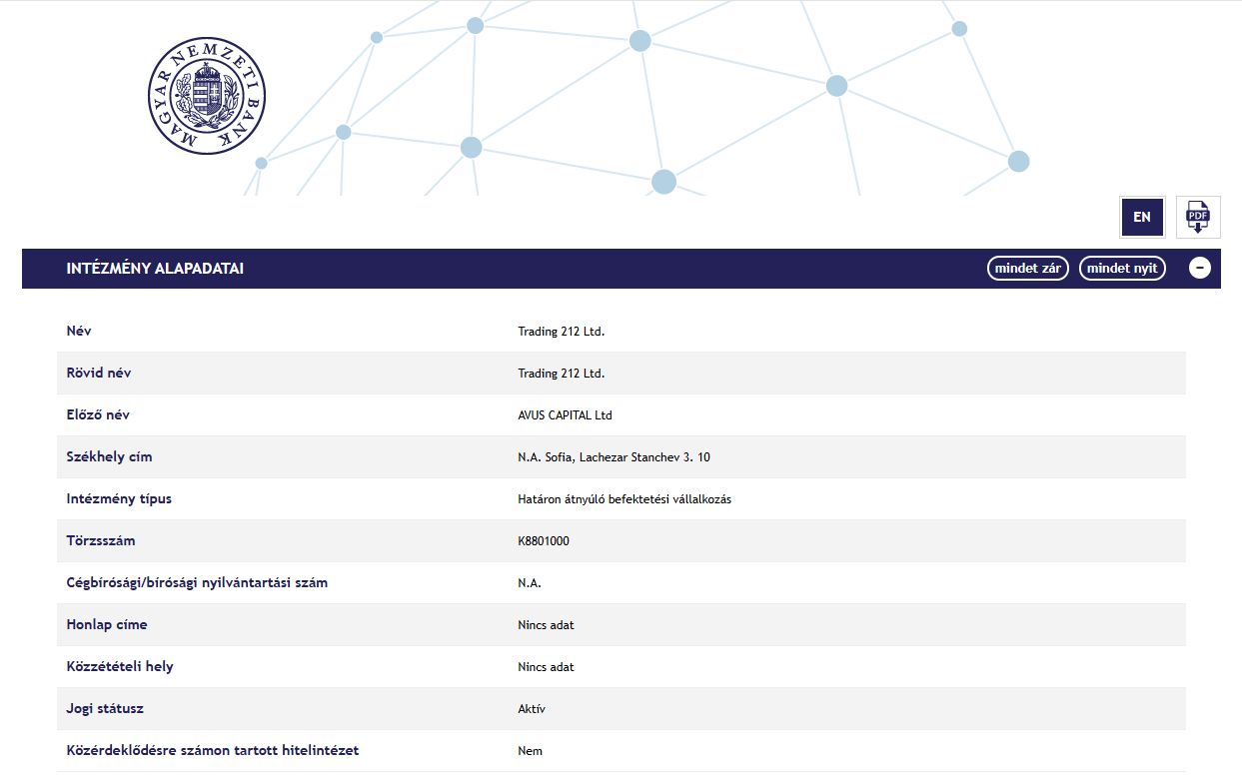The image size is (1242, 782).
Task: Select the Törzsszám label
Action: pos(101,540)
